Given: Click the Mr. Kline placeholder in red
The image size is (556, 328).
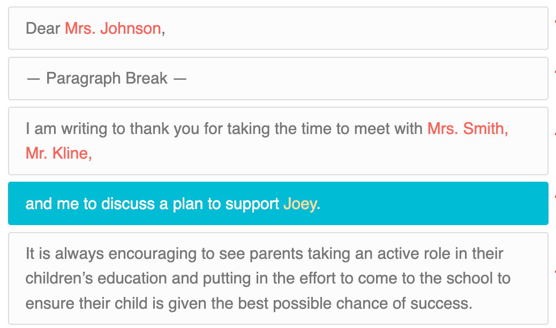Looking at the screenshot, I should (59, 153).
